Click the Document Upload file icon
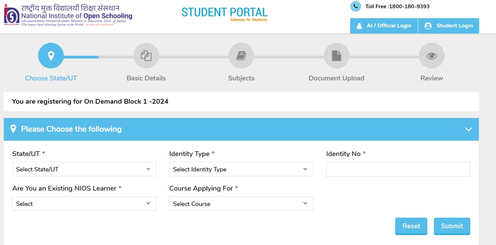Image resolution: width=496 pixels, height=245 pixels. point(336,55)
